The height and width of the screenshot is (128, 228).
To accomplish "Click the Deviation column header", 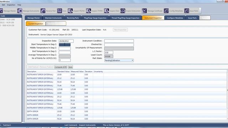I will point(89,71).
